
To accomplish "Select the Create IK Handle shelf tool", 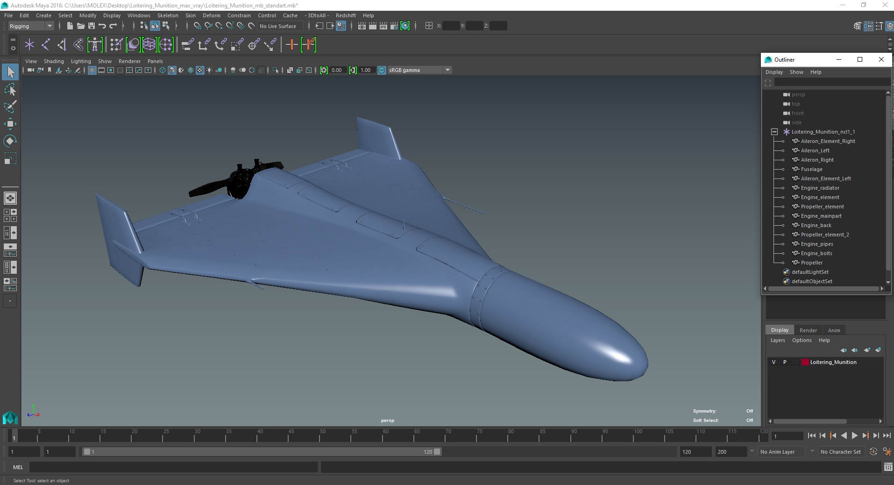I will coord(62,45).
